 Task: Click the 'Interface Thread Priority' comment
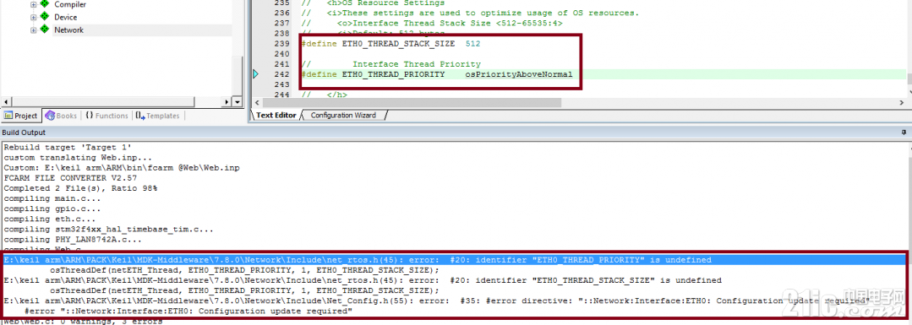tap(417, 64)
